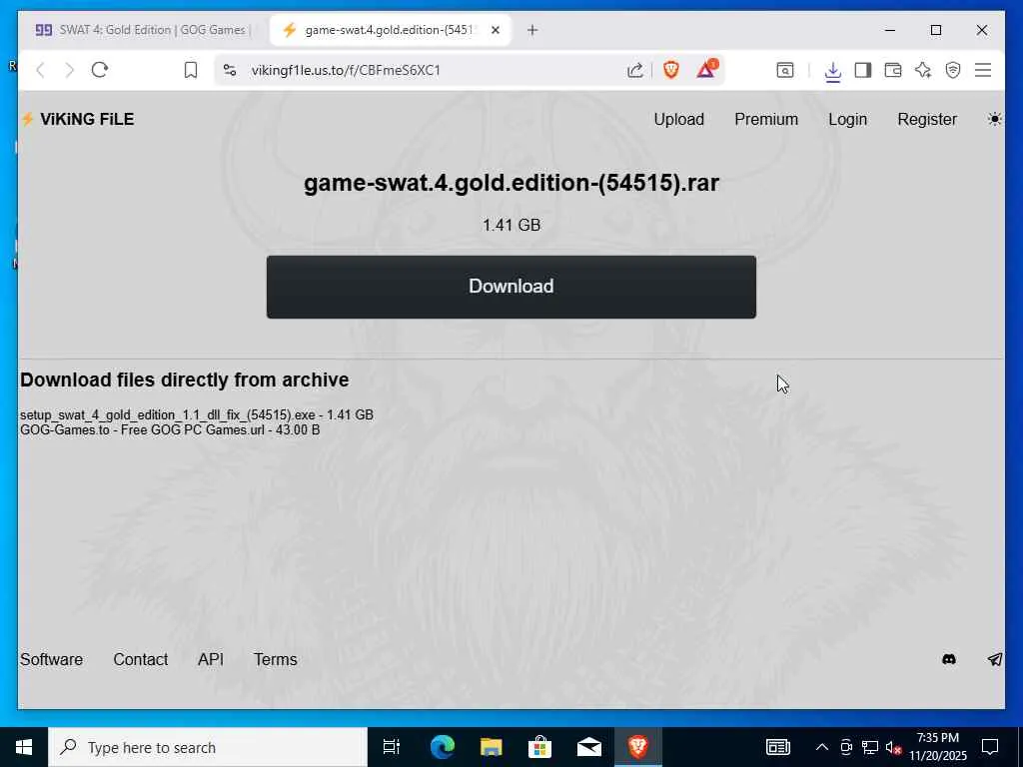The width and height of the screenshot is (1023, 767).
Task: Open the Telegram link icon in footer
Action: (x=994, y=659)
